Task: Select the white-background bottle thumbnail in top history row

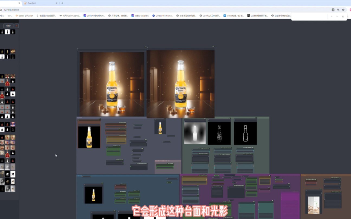Action: click(x=7, y=32)
